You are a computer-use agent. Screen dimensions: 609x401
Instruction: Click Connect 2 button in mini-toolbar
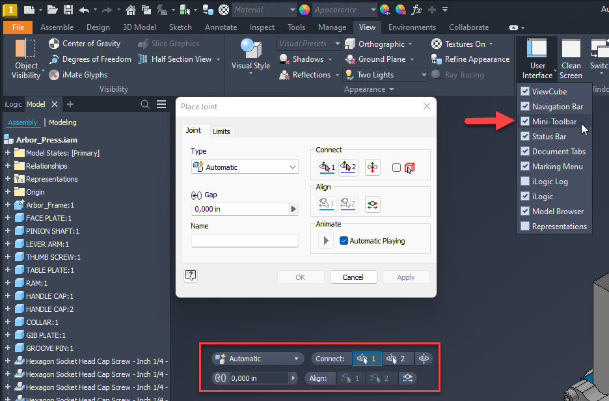[398, 359]
